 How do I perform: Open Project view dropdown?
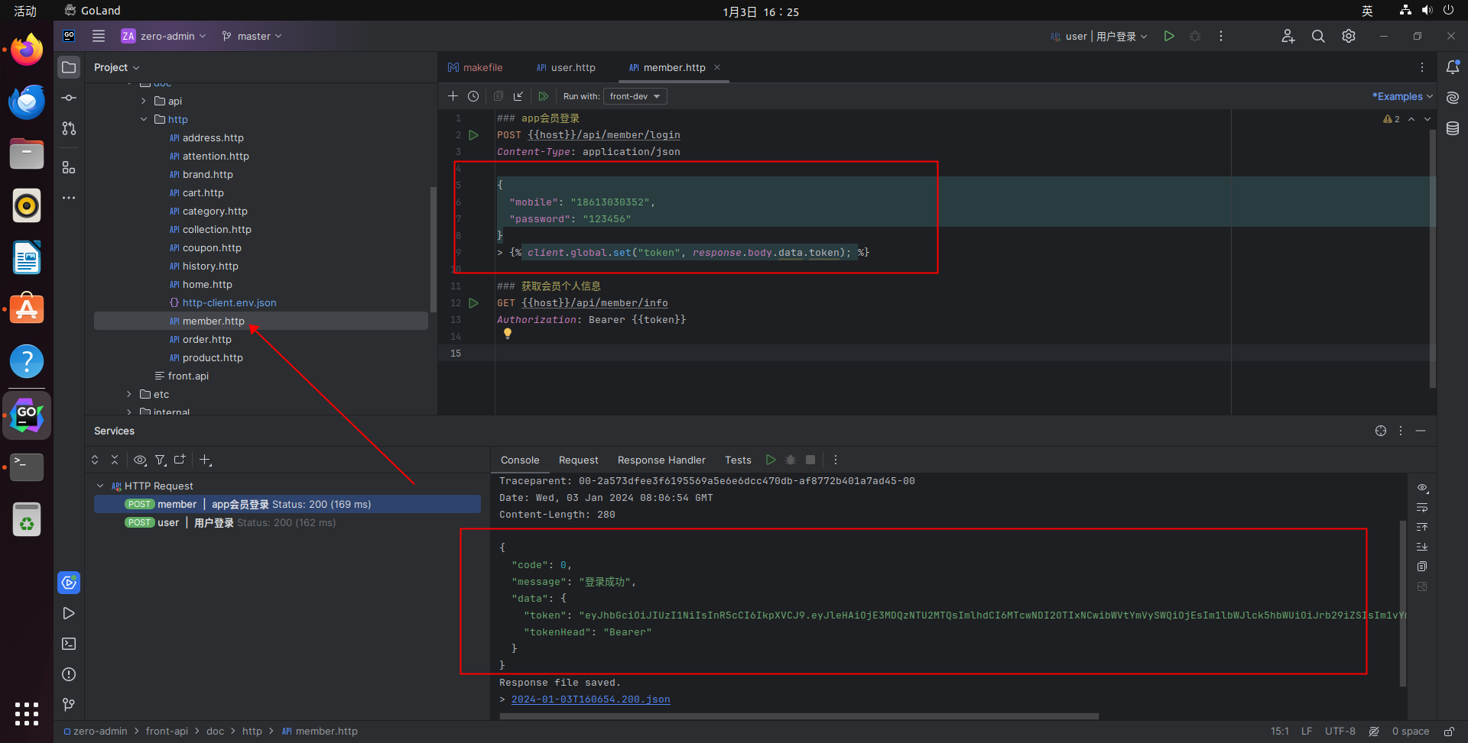(x=117, y=67)
